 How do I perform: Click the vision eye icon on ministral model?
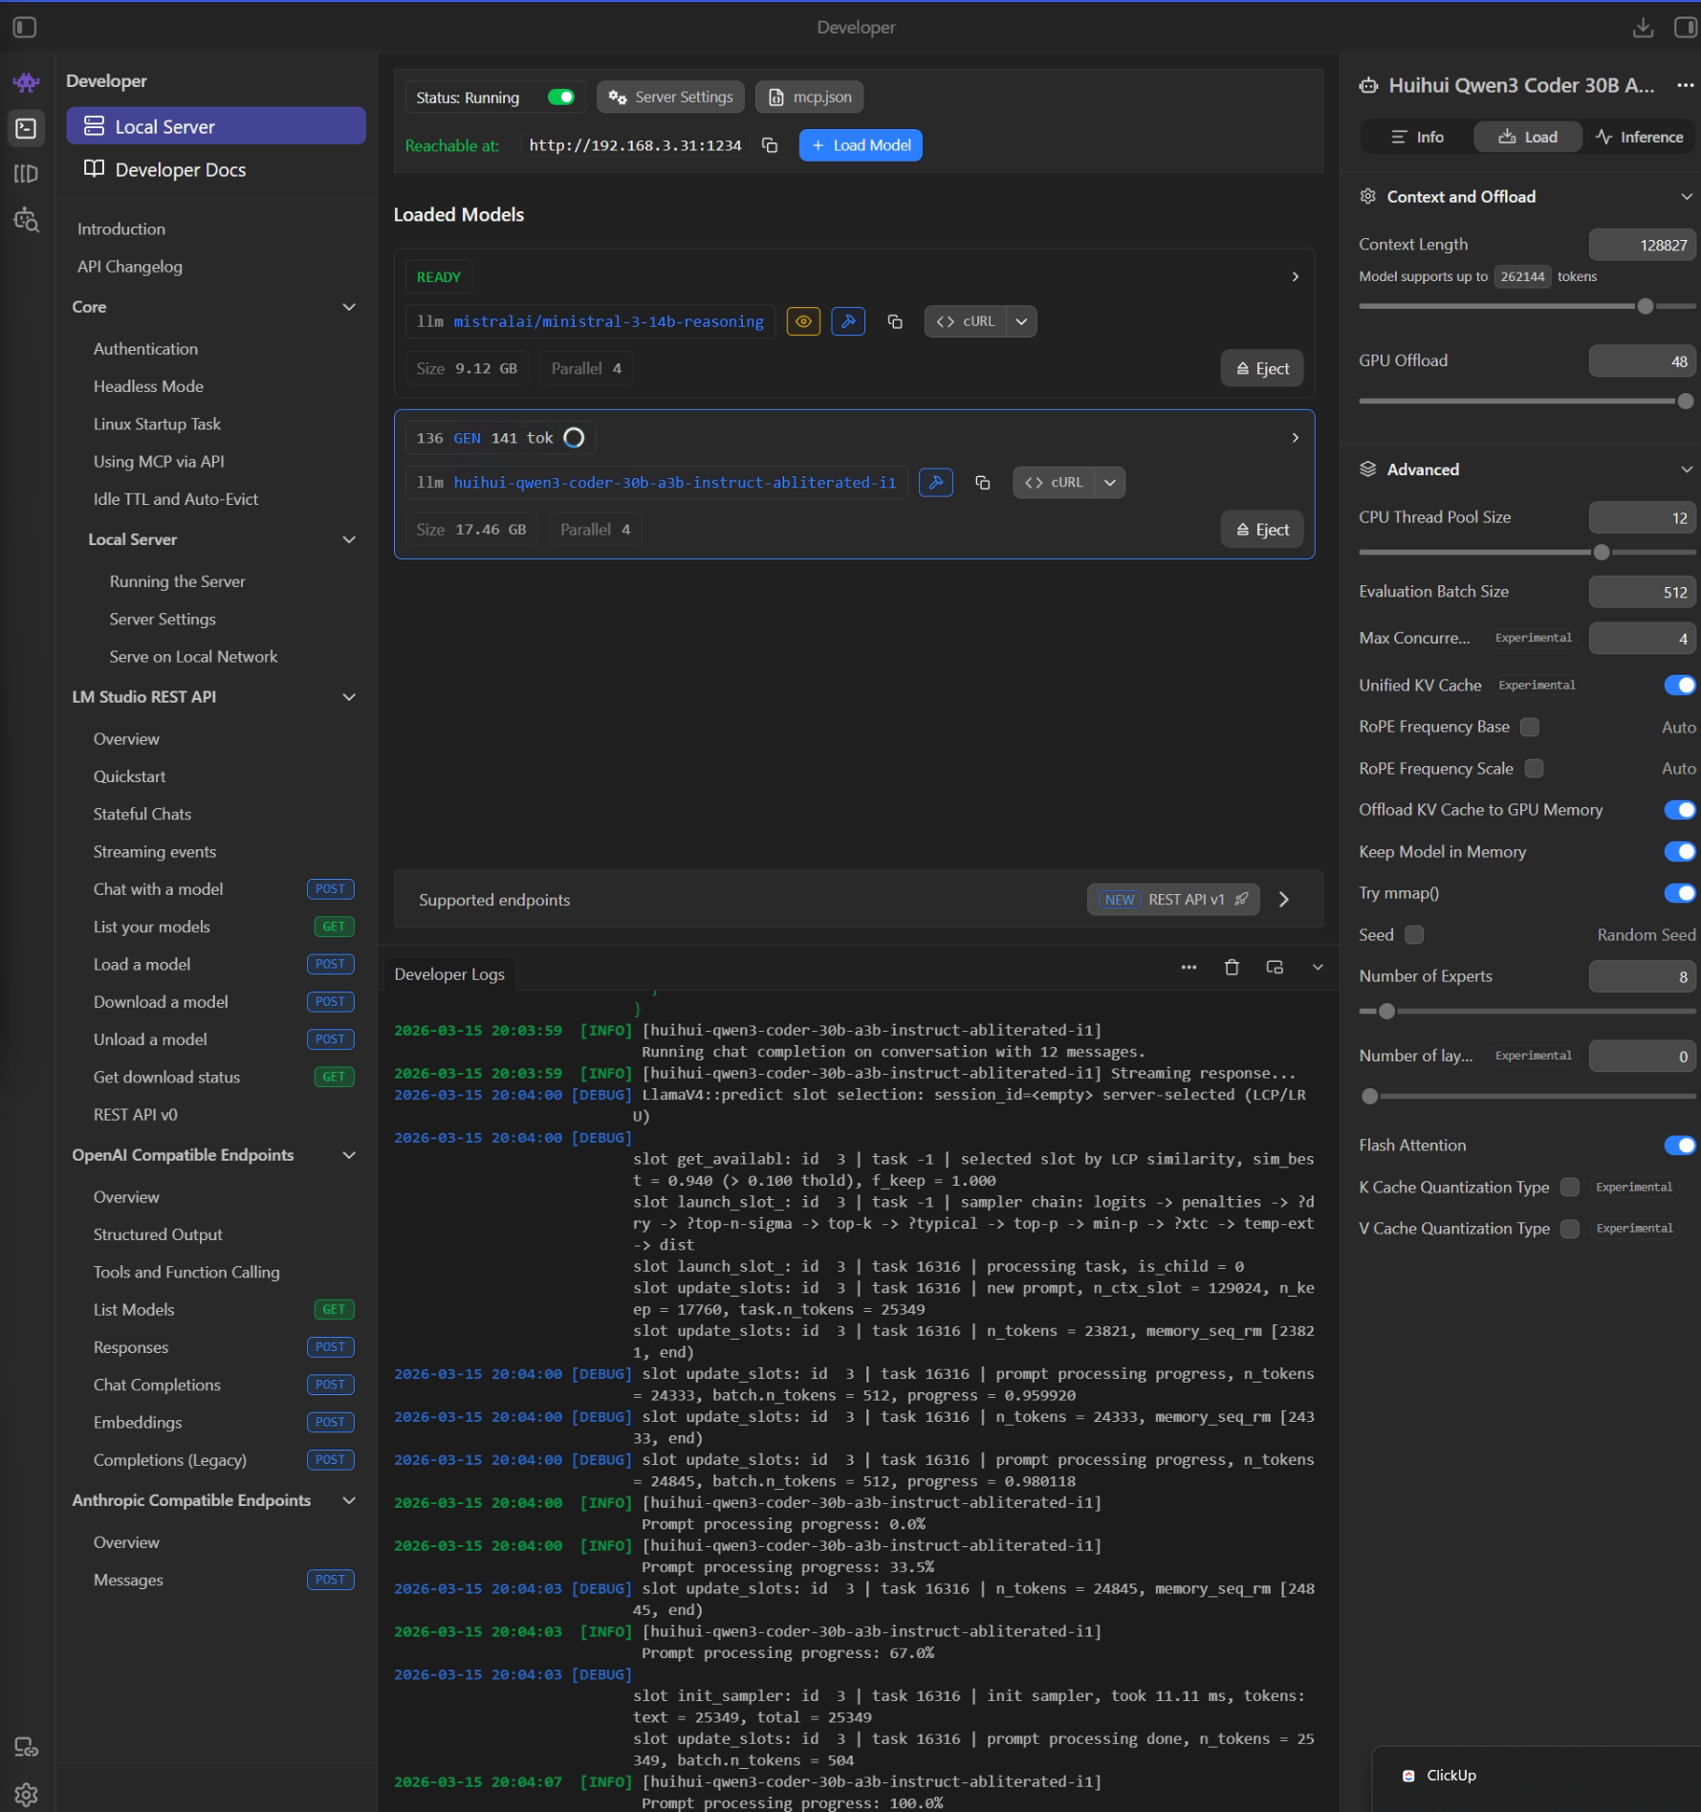click(803, 321)
